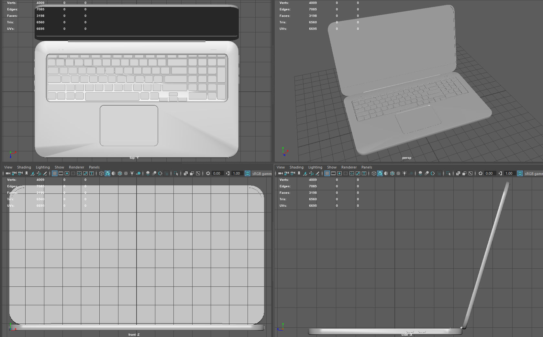The height and width of the screenshot is (337, 543).
Task: Open Lighting menu in front panel
Action: tap(43, 167)
